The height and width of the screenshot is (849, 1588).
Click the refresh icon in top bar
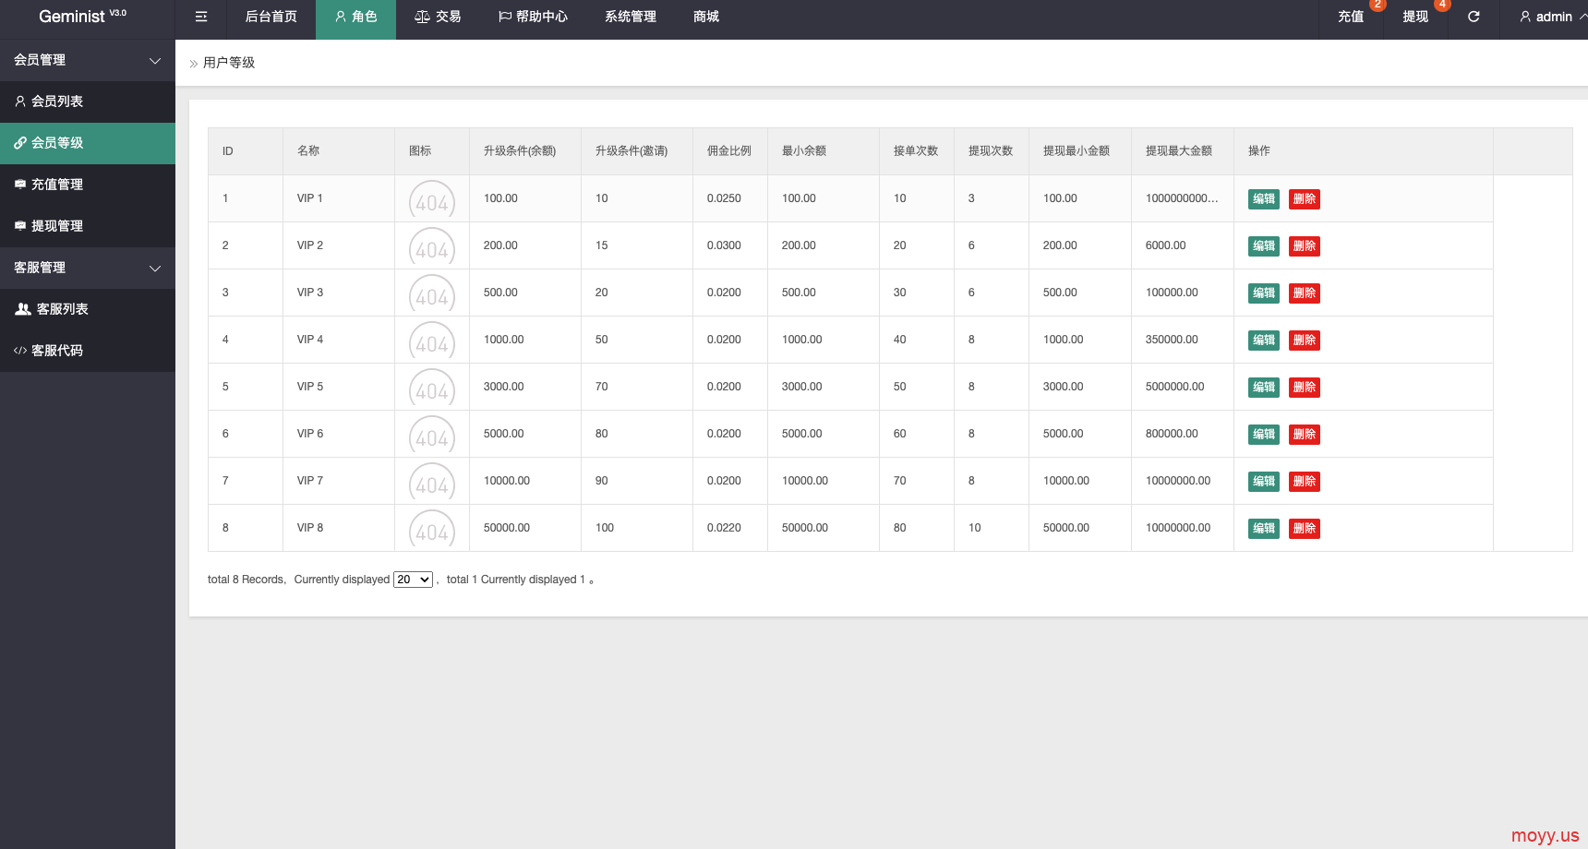point(1474,17)
